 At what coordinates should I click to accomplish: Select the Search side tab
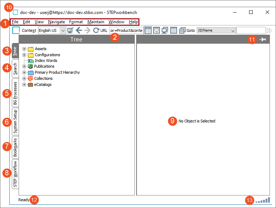click(15, 68)
